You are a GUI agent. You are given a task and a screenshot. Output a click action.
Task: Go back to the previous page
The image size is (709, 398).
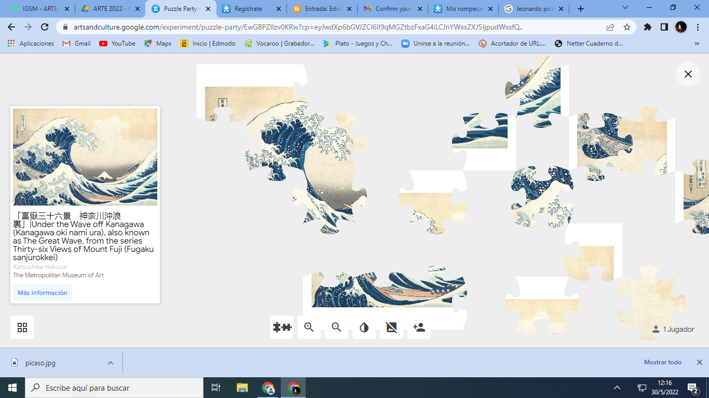[11, 27]
